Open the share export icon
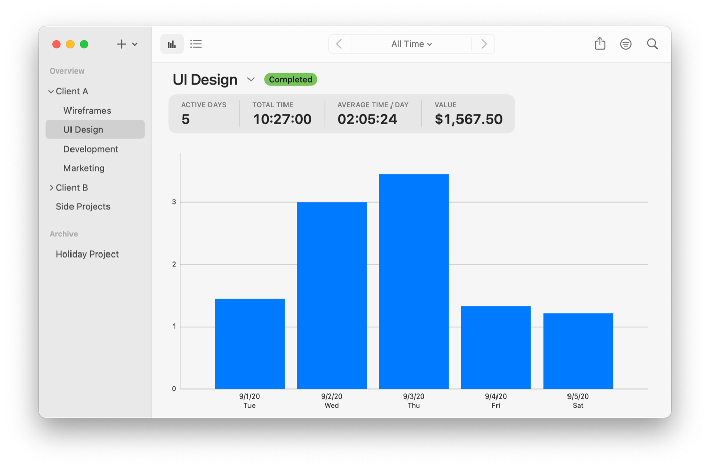The width and height of the screenshot is (710, 469). [x=600, y=44]
